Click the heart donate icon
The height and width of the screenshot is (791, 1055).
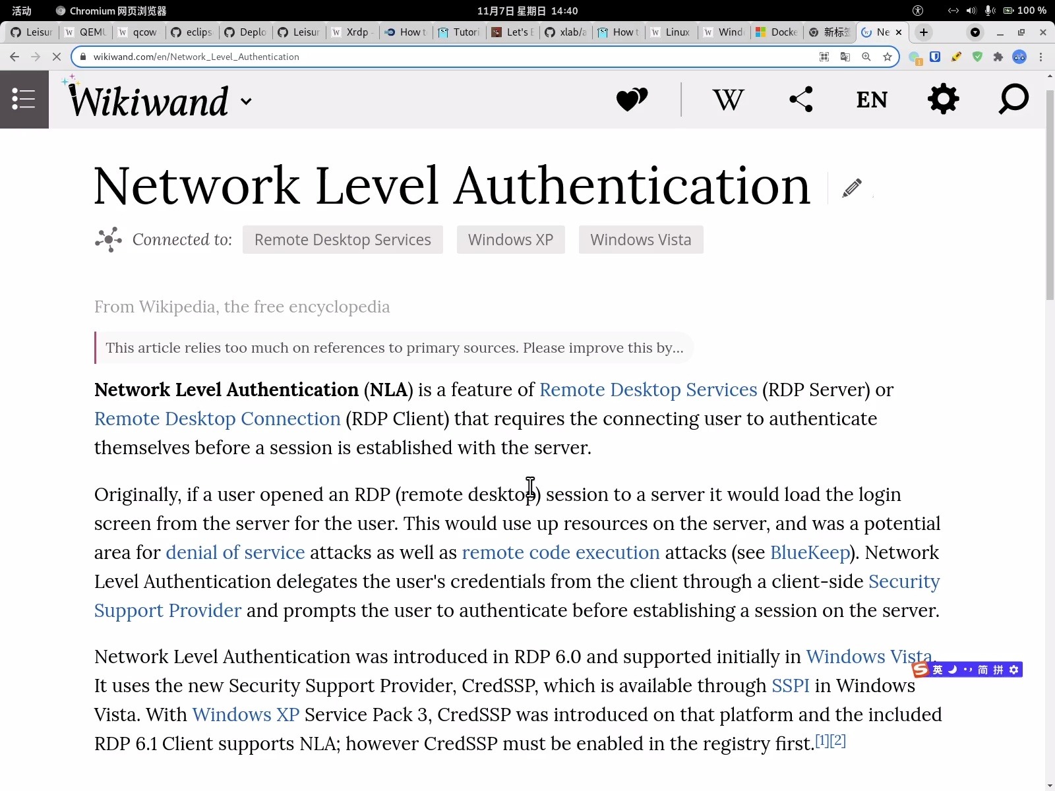coord(632,100)
